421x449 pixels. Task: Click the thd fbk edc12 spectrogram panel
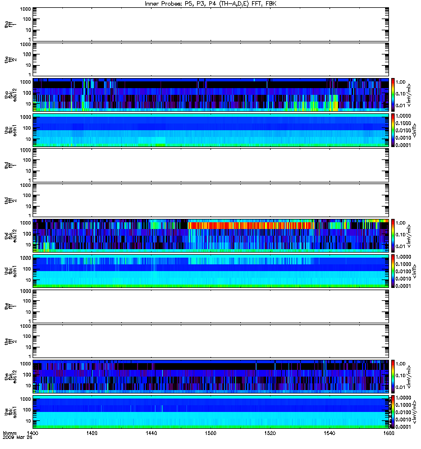point(211,235)
